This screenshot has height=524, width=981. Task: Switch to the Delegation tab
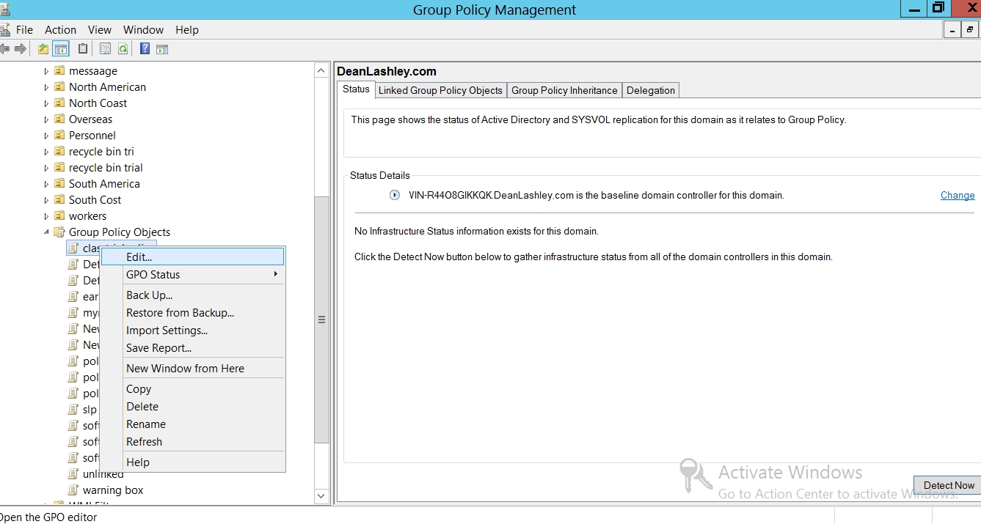pos(651,90)
